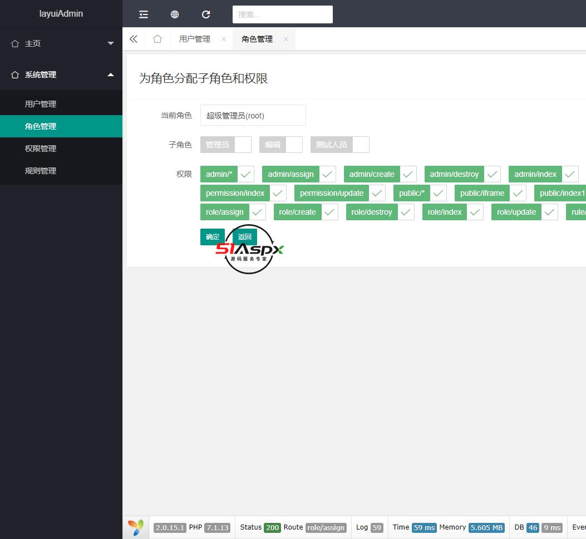Click the layuiAdmin logo text

pos(61,13)
